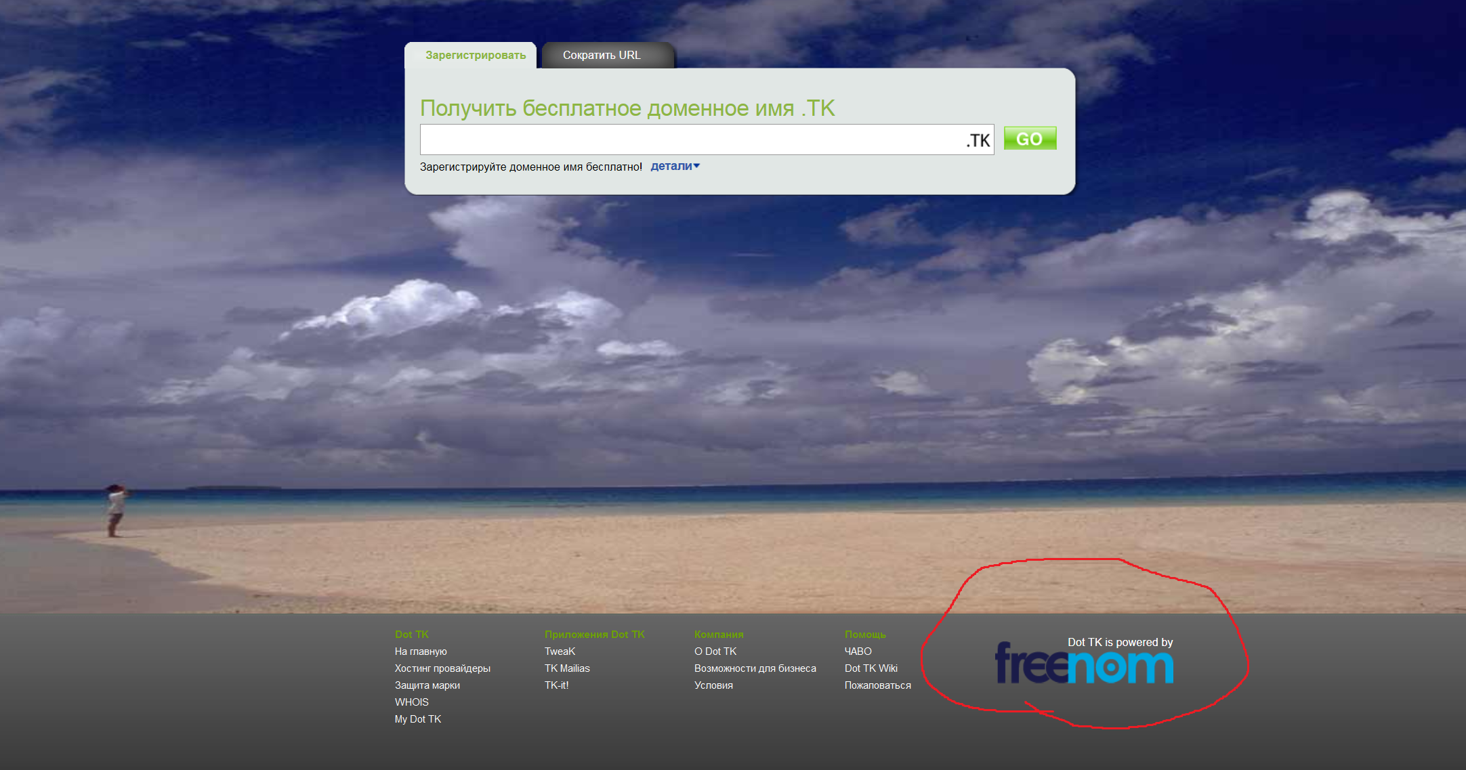The height and width of the screenshot is (770, 1466).
Task: Open the На главную footer link
Action: (421, 651)
